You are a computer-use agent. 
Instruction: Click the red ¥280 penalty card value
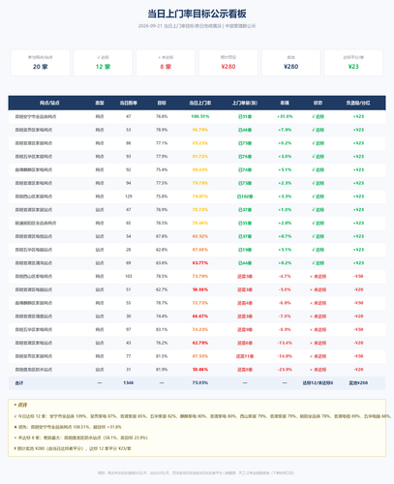tap(228, 67)
